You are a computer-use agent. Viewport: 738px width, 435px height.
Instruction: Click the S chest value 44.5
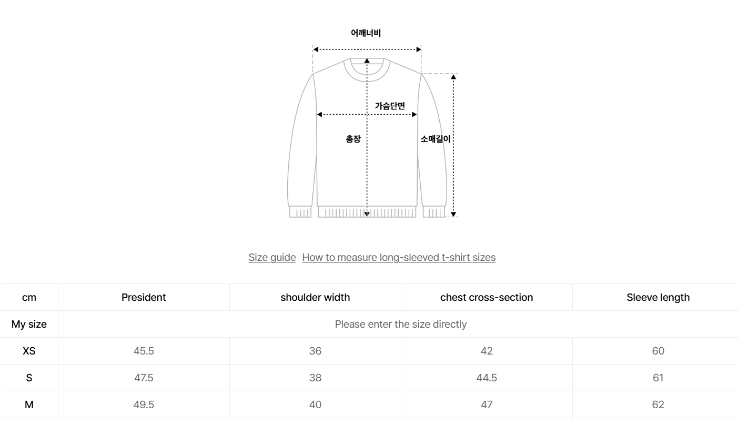click(487, 378)
